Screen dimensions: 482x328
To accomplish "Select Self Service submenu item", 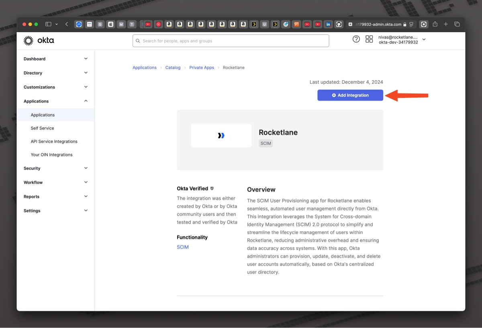I will pyautogui.click(x=55, y=128).
